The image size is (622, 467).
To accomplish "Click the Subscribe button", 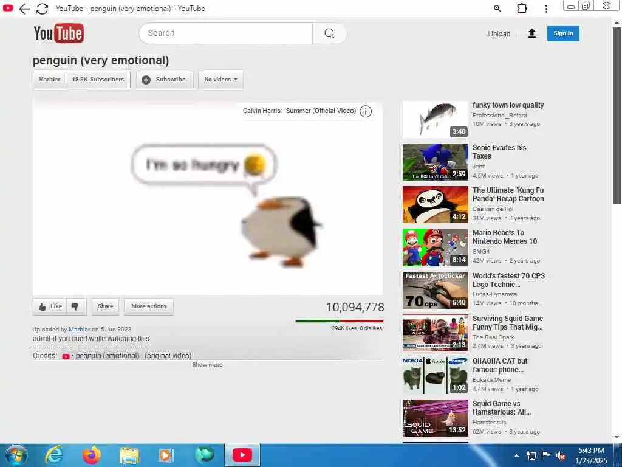I will coord(165,80).
